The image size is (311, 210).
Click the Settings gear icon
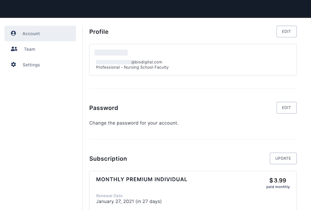[13, 65]
